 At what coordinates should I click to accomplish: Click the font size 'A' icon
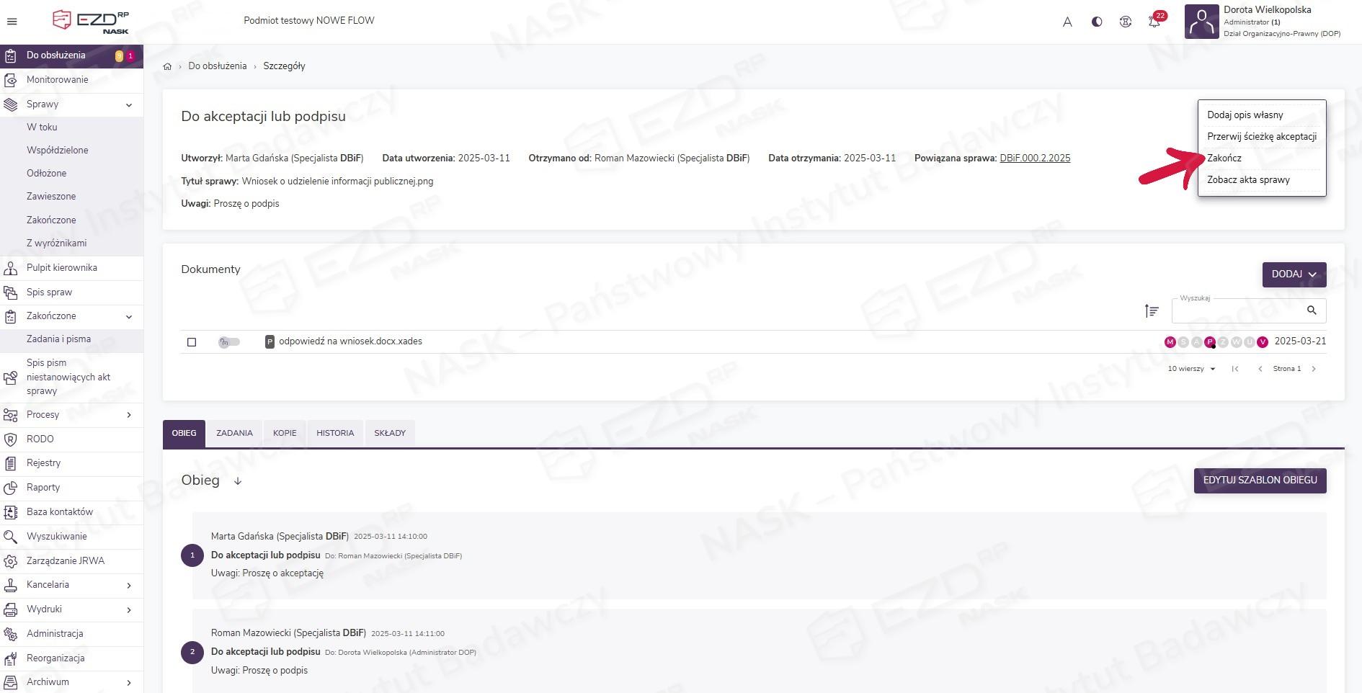click(x=1067, y=22)
